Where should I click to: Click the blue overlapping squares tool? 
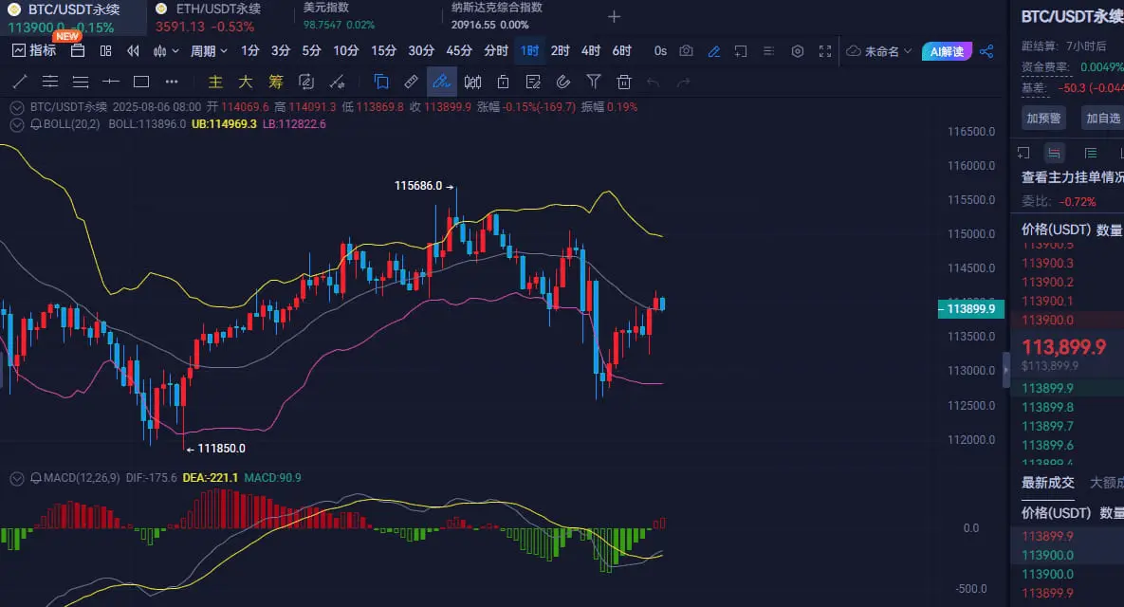[381, 82]
